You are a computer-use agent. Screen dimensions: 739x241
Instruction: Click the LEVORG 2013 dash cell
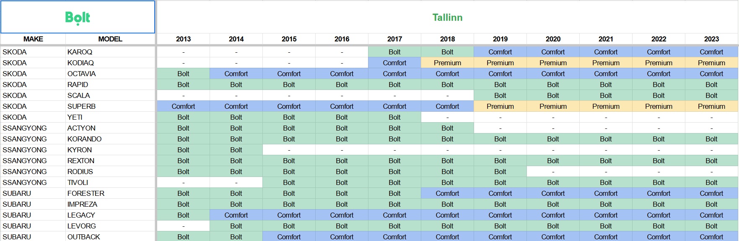[x=183, y=226]
